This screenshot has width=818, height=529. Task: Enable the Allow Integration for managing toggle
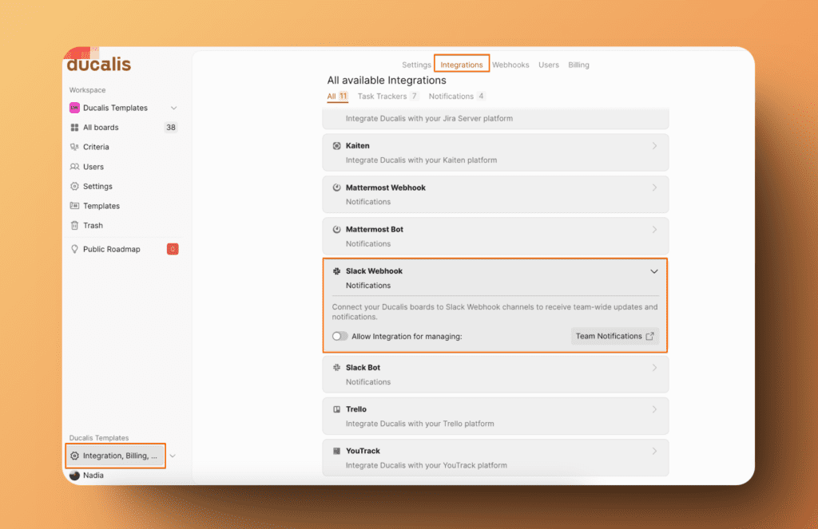(x=340, y=336)
